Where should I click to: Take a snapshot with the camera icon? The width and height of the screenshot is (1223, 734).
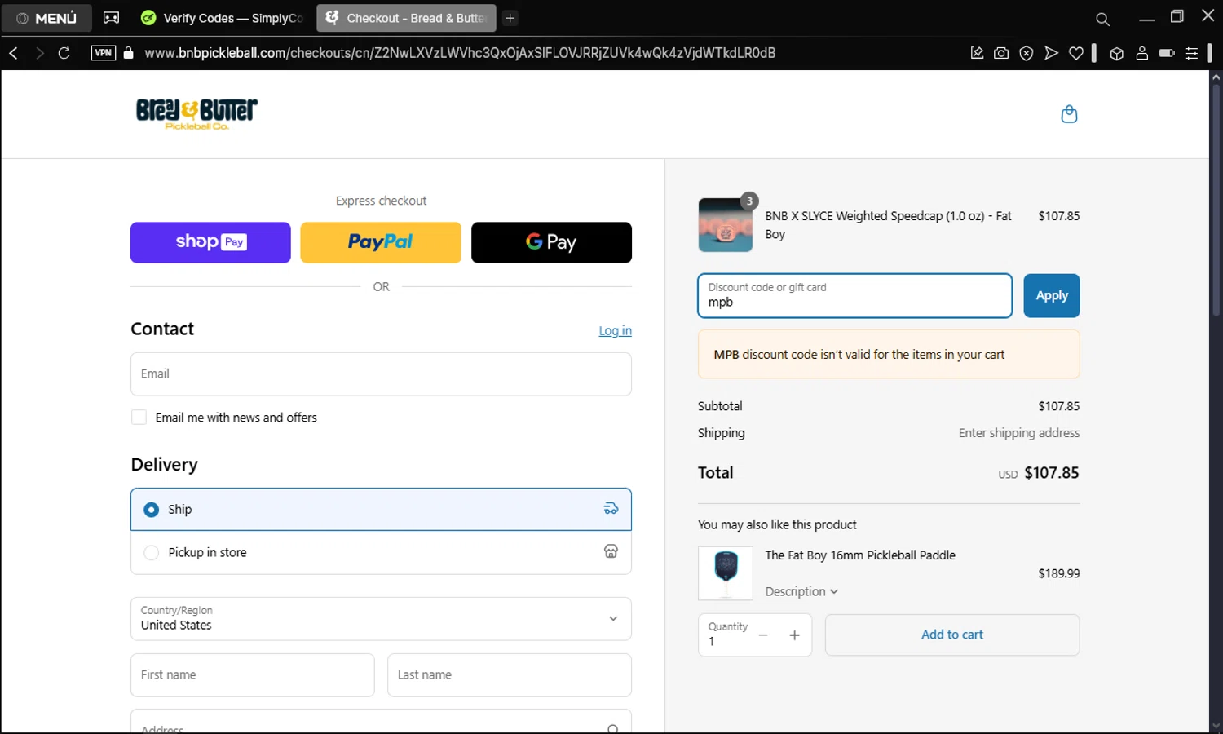[1001, 53]
